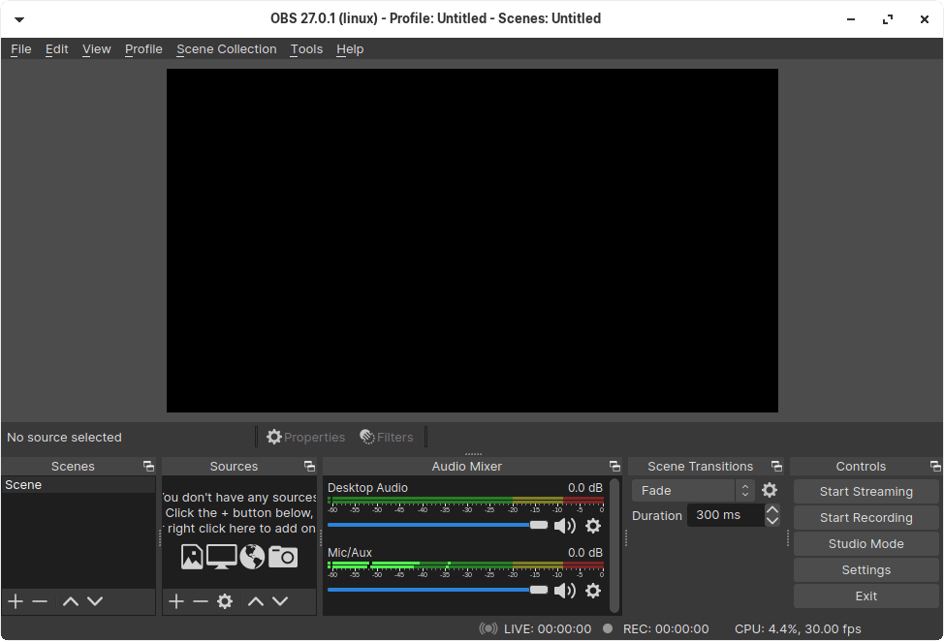The height and width of the screenshot is (641, 944).
Task: Open the Tools menu
Action: click(x=306, y=48)
